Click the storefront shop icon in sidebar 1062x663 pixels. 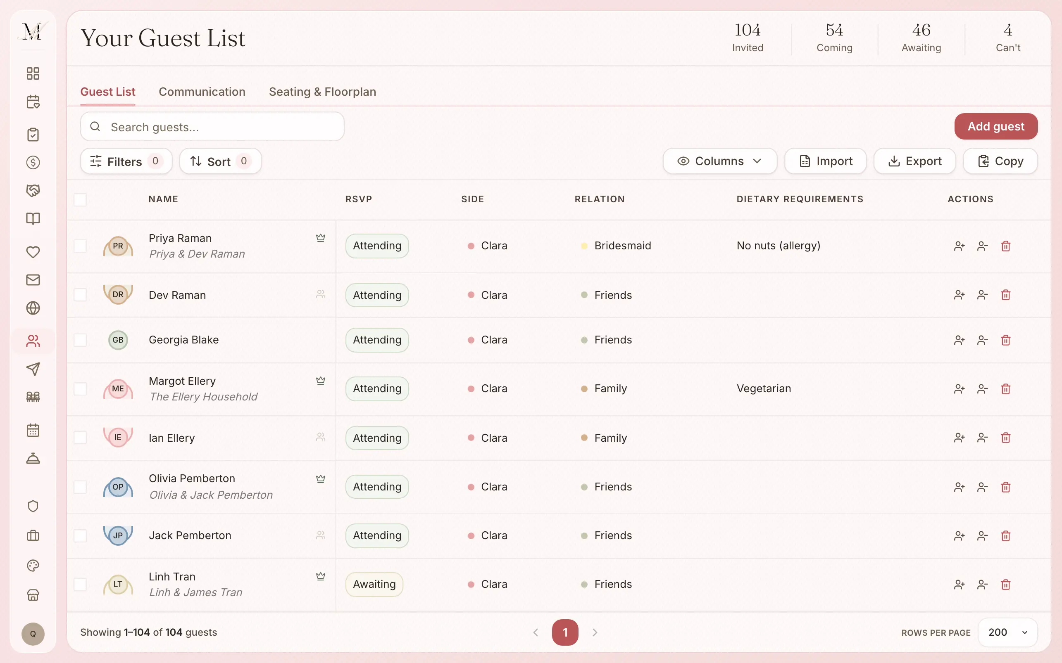33,595
